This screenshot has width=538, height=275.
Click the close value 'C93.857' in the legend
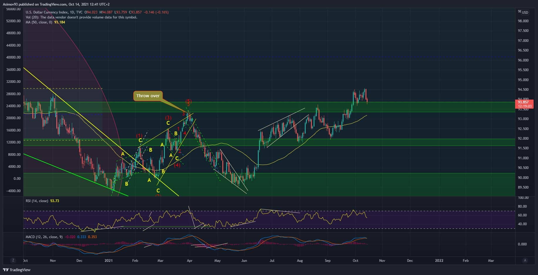click(135, 12)
